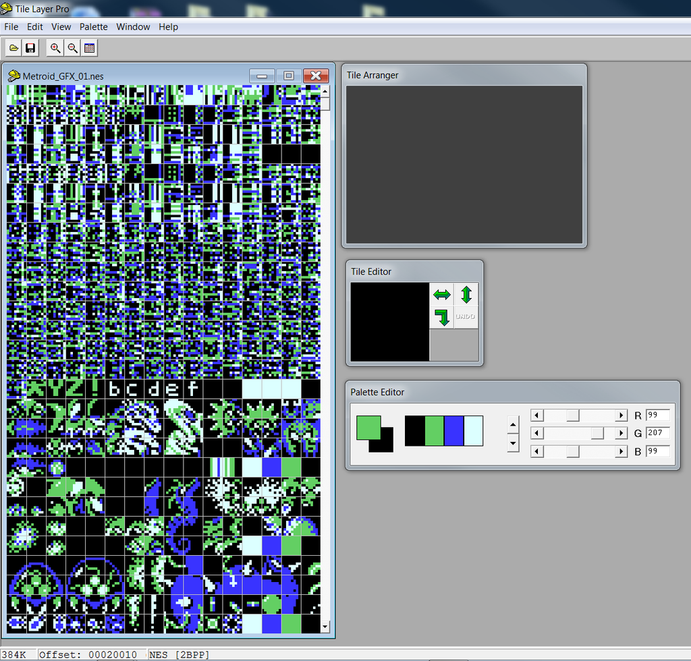
Task: Click the palette down stepper arrow
Action: (513, 443)
